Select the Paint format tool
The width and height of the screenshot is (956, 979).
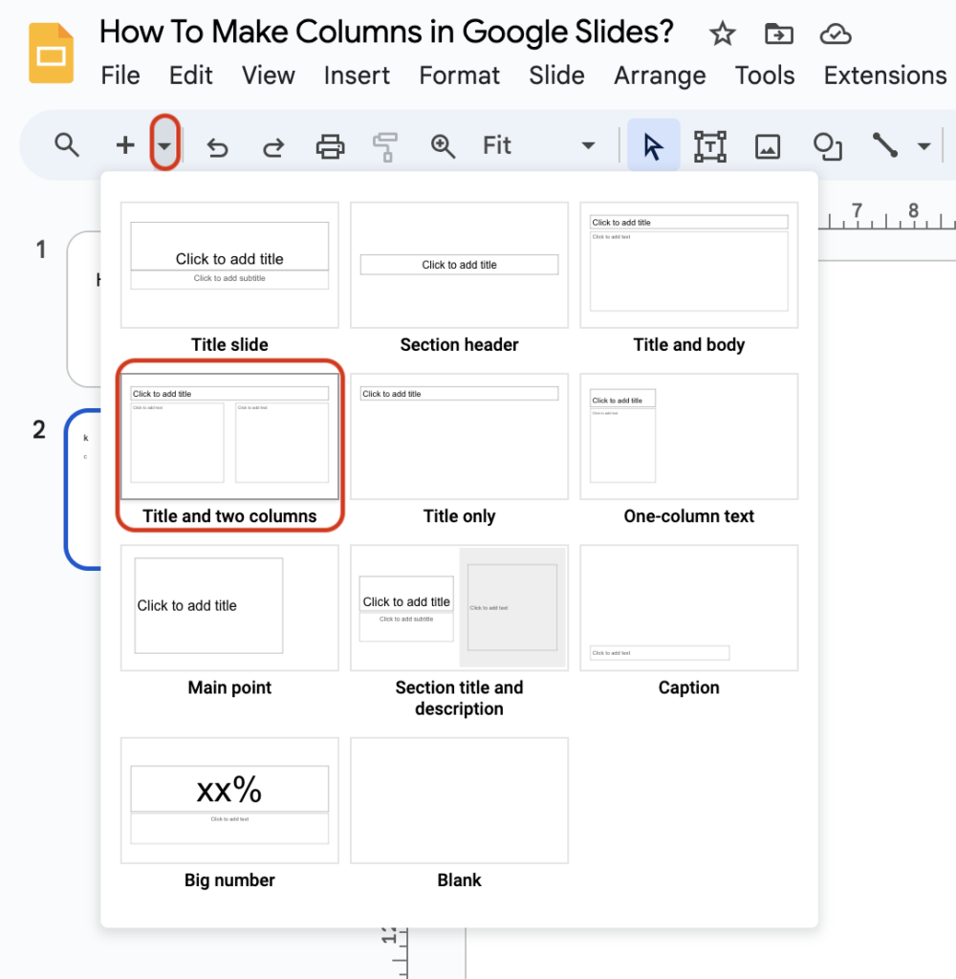pos(385,145)
